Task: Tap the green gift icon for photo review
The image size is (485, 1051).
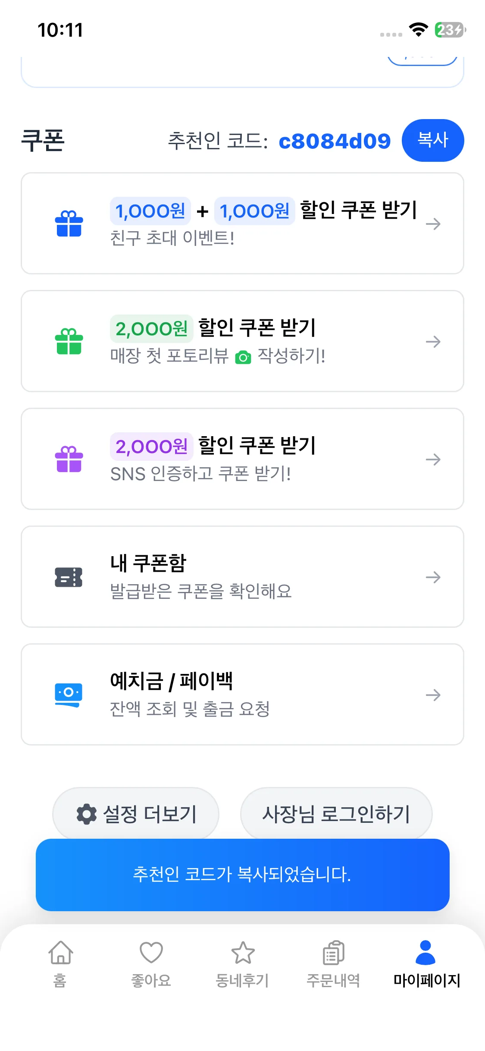Action: coord(69,341)
